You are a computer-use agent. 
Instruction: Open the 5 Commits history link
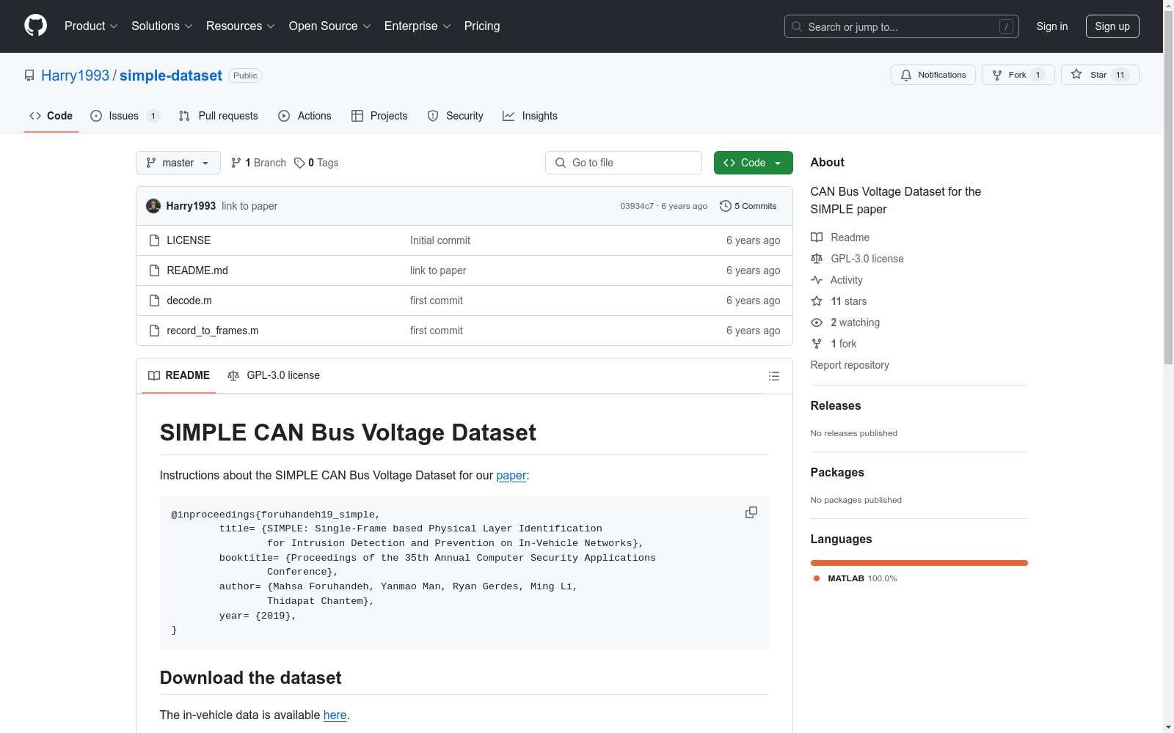748,206
